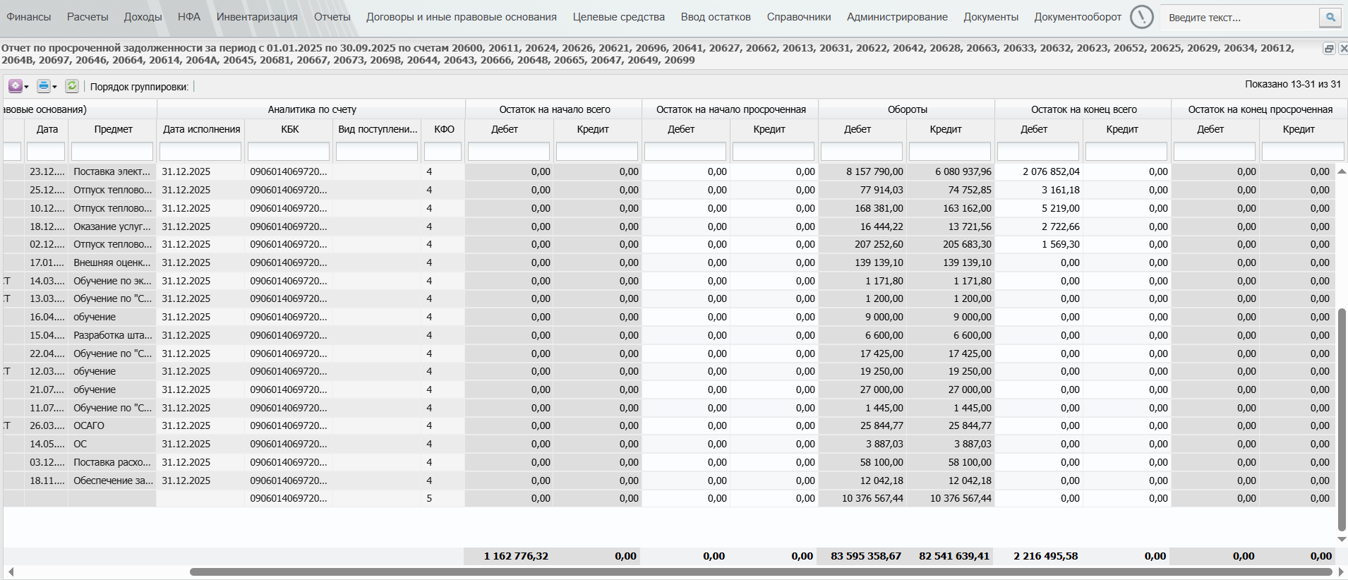The width and height of the screenshot is (1348, 580).
Task: Click the Введите текст search field
Action: point(1241,18)
